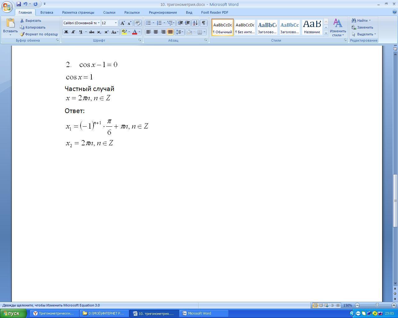Center the text
The image size is (398, 318).
pos(156,32)
